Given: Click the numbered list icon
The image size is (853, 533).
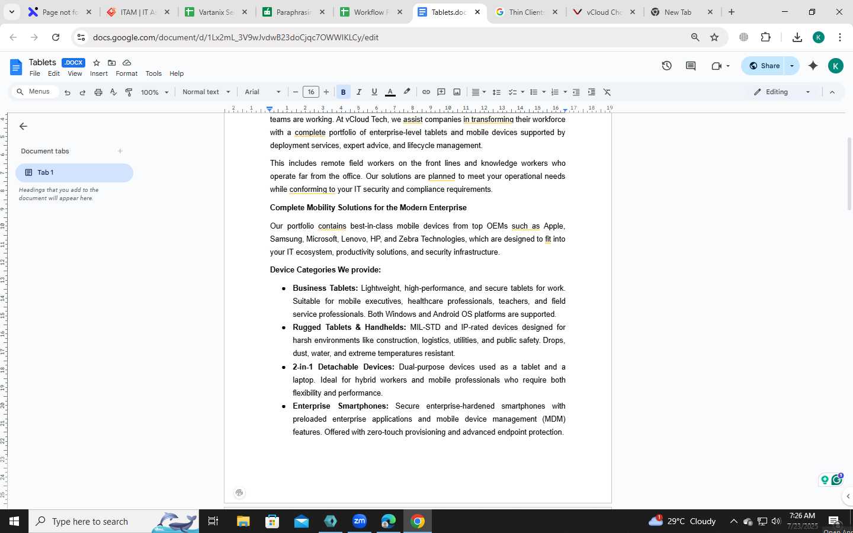Looking at the screenshot, I should 554,92.
